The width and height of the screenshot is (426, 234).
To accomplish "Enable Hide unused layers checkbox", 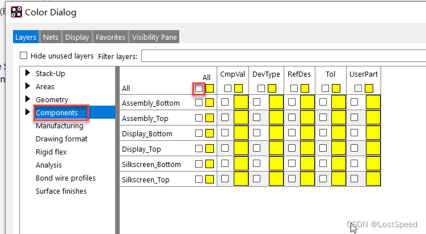I will 24,56.
